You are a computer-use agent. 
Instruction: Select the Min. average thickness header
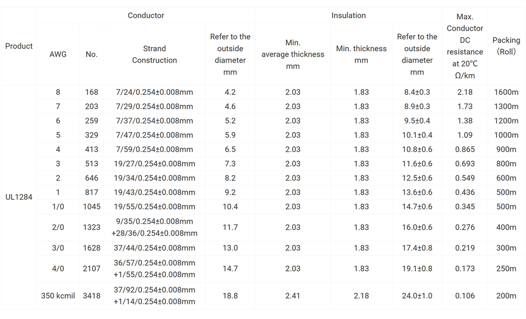[x=293, y=54]
